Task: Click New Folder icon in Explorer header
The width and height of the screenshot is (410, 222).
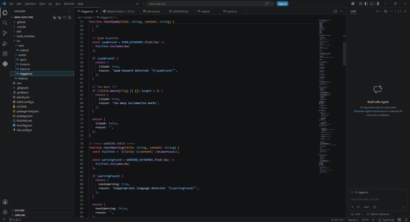Action: (x=59, y=17)
